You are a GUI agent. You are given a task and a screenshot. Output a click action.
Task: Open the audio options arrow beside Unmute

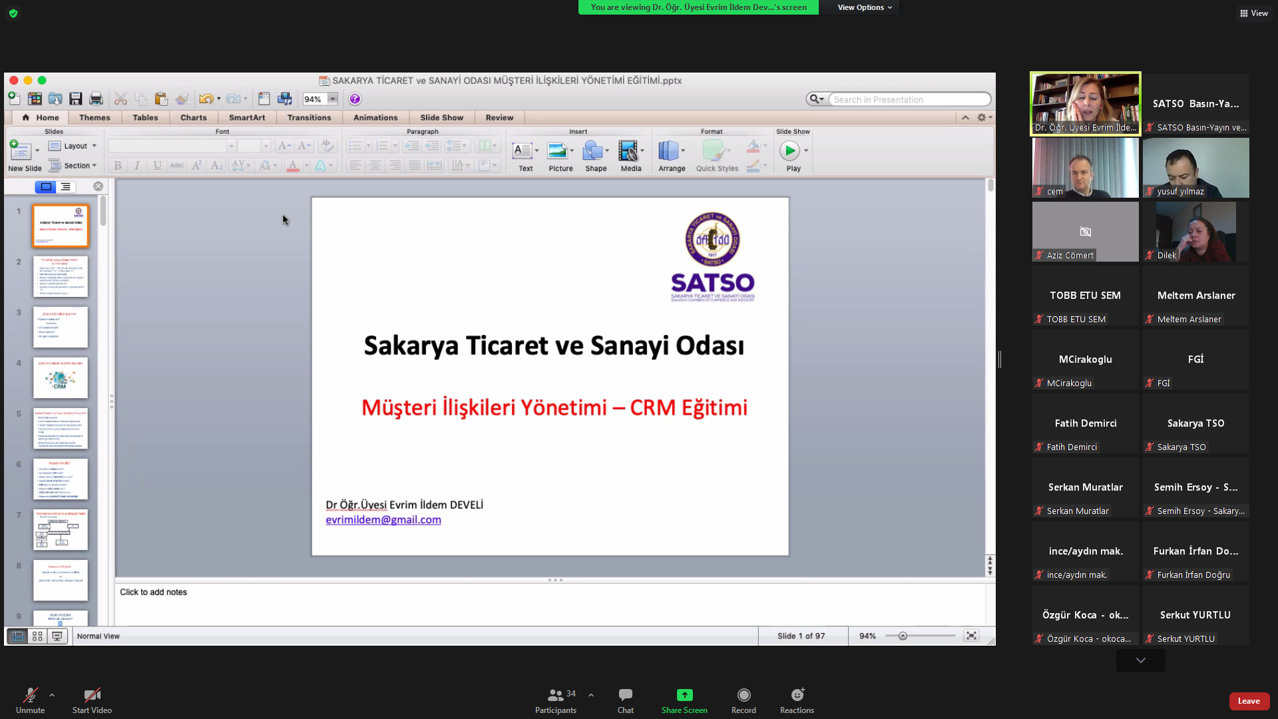(52, 695)
